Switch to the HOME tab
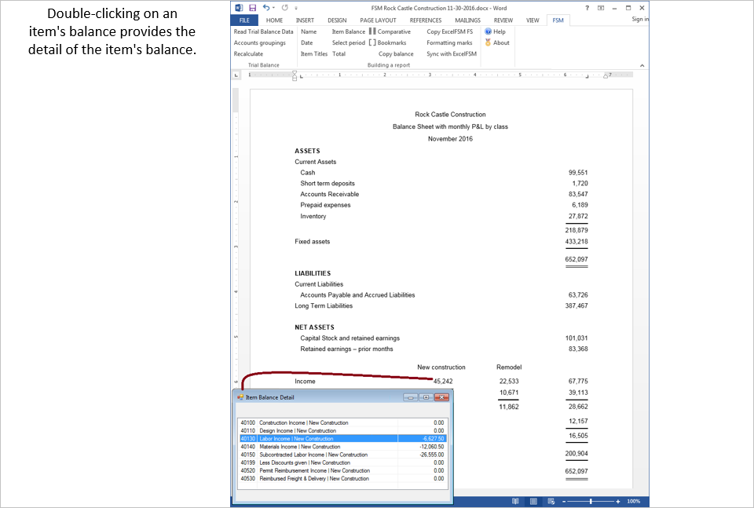The image size is (754, 508). tap(275, 20)
